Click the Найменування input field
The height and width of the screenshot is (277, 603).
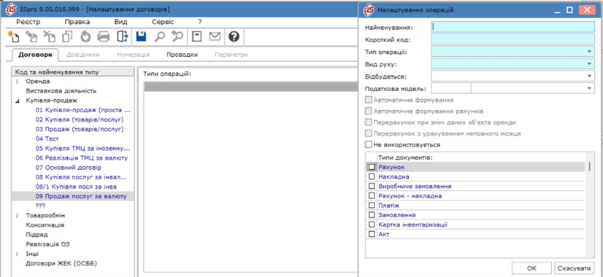pos(513,27)
